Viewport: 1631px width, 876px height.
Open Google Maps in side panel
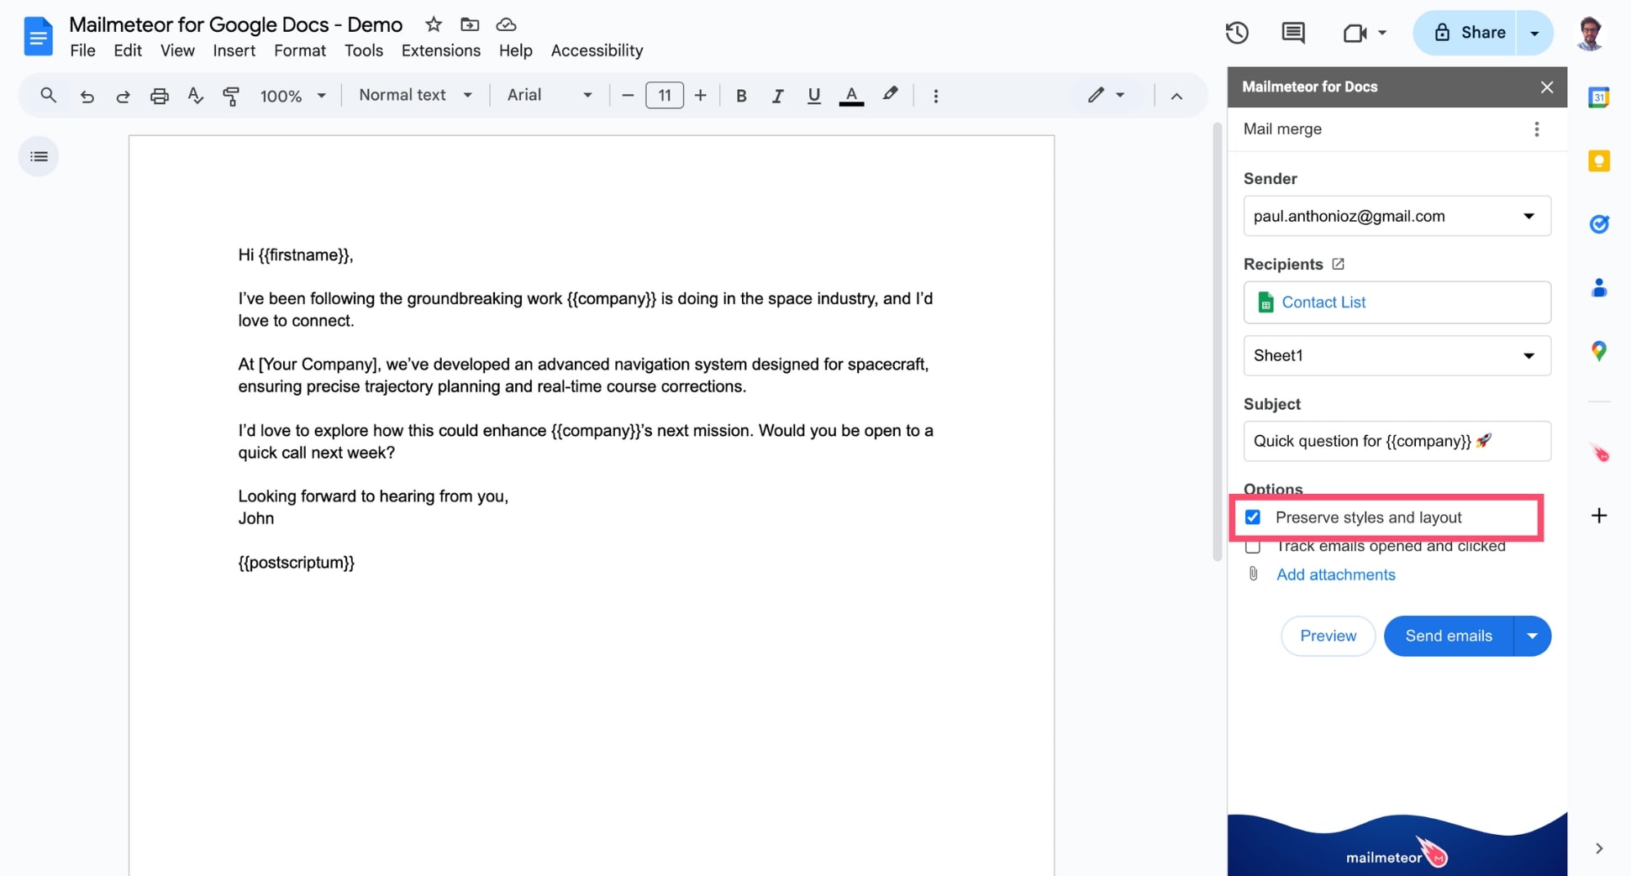coord(1598,350)
